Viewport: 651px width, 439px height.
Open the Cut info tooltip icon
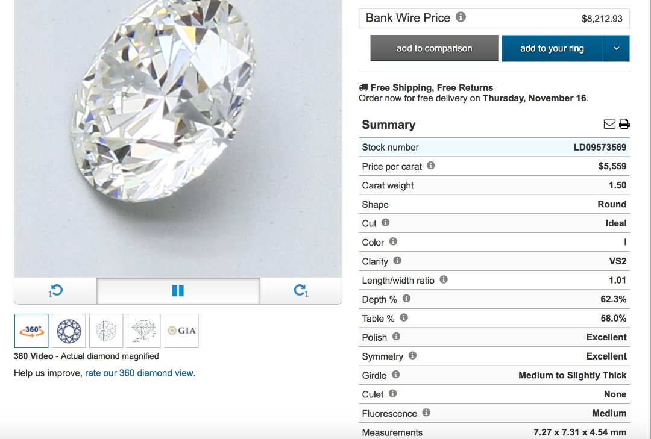pyautogui.click(x=386, y=223)
